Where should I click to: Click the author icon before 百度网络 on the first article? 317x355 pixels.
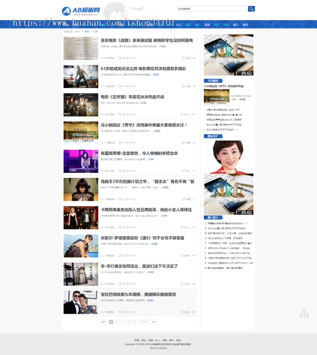pyautogui.click(x=101, y=58)
